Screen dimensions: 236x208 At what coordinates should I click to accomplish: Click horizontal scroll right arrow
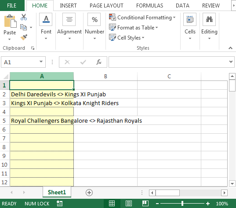(x=224, y=193)
